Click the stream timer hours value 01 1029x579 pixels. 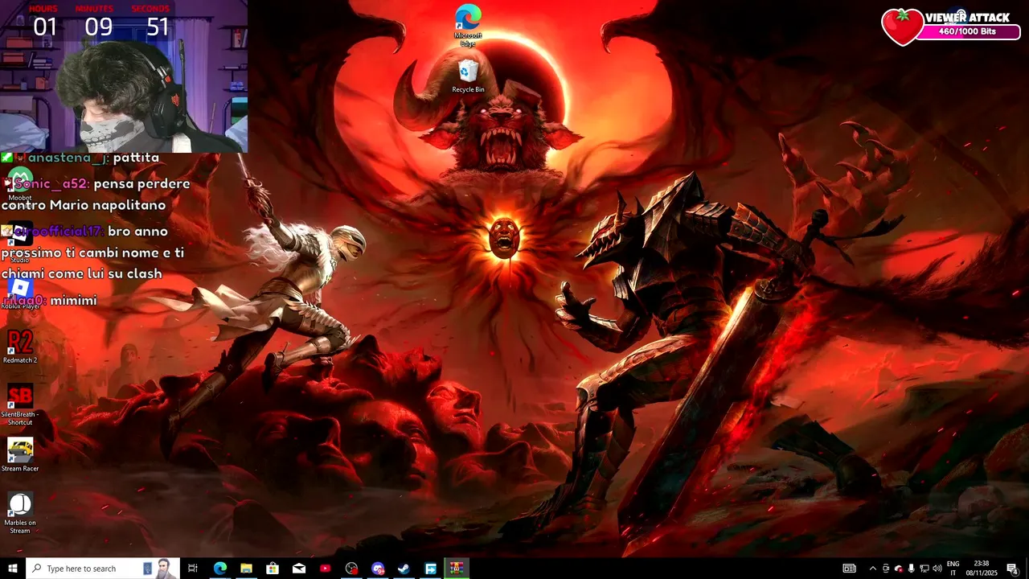tap(45, 27)
